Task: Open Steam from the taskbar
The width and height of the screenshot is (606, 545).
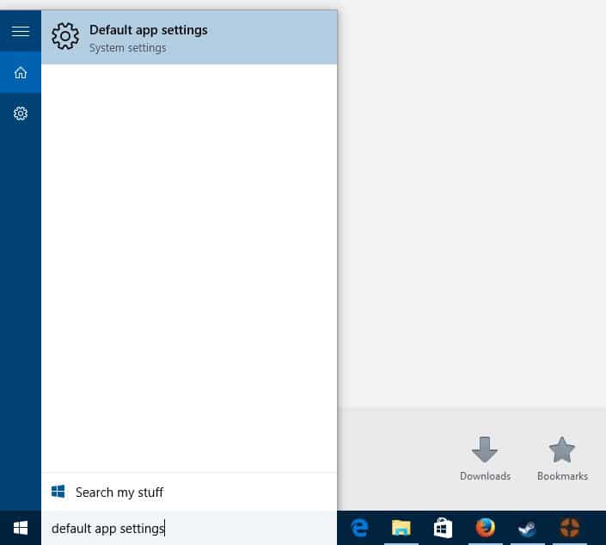Action: pyautogui.click(x=527, y=528)
